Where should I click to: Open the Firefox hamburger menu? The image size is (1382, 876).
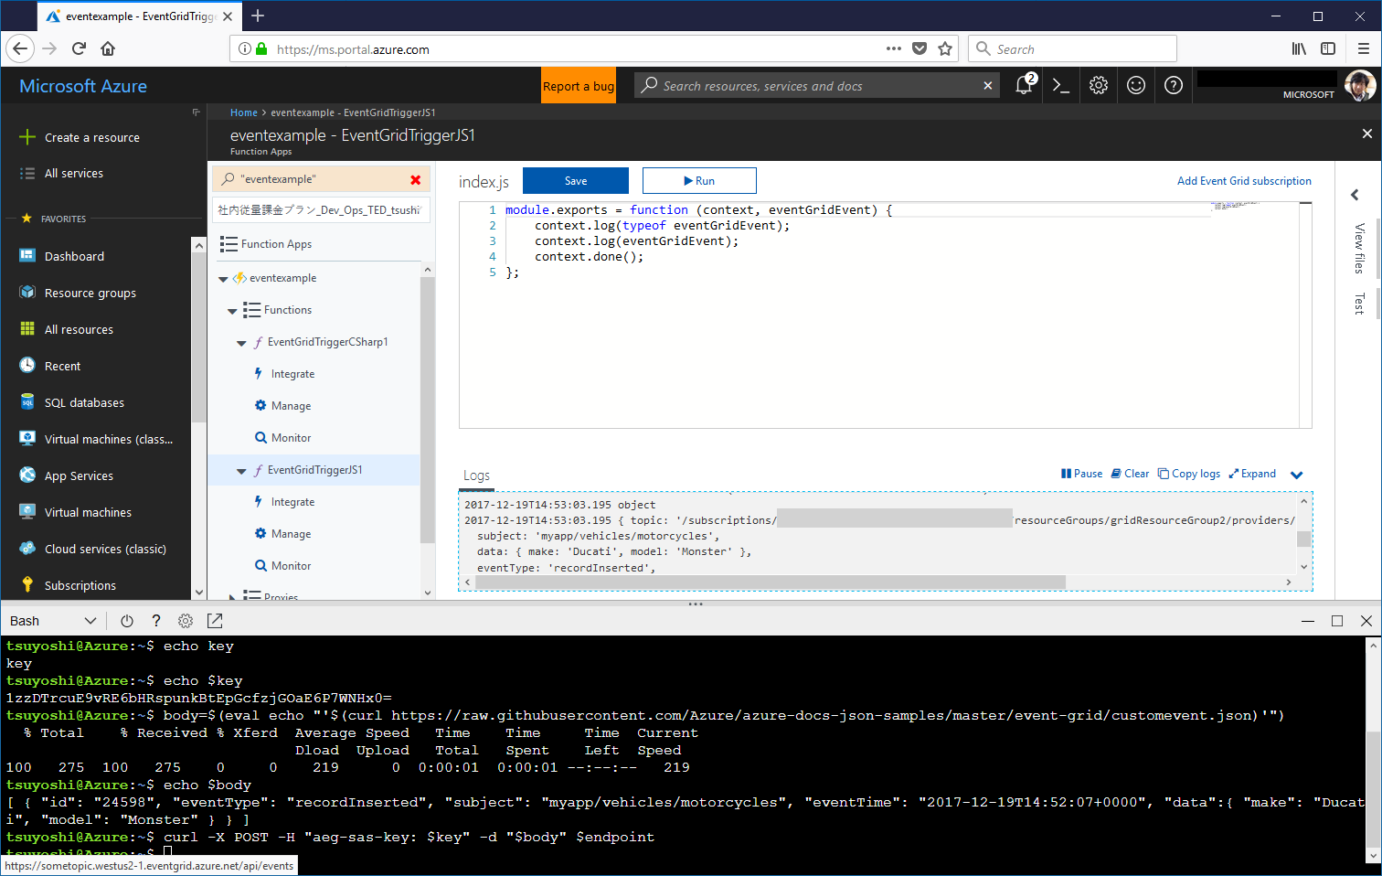[x=1363, y=48]
